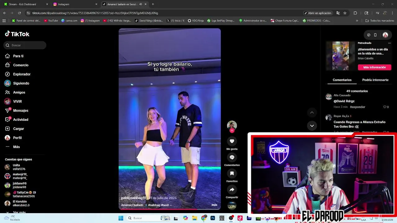Bookmark this page with the star
This screenshot has width=397, height=223.
[345, 13]
